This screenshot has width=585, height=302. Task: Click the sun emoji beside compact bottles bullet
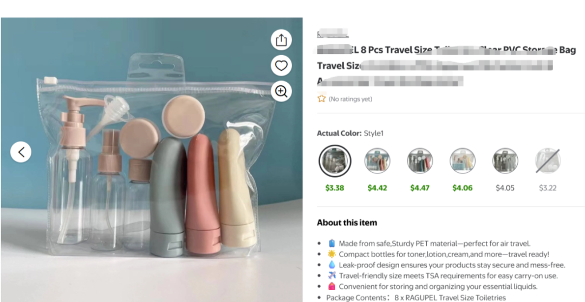[331, 254]
